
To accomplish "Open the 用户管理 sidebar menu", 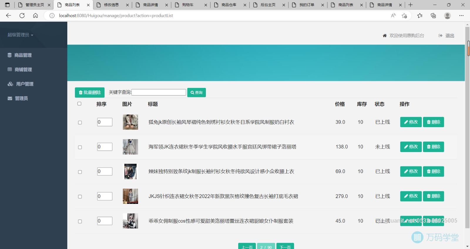I will tap(20, 84).
